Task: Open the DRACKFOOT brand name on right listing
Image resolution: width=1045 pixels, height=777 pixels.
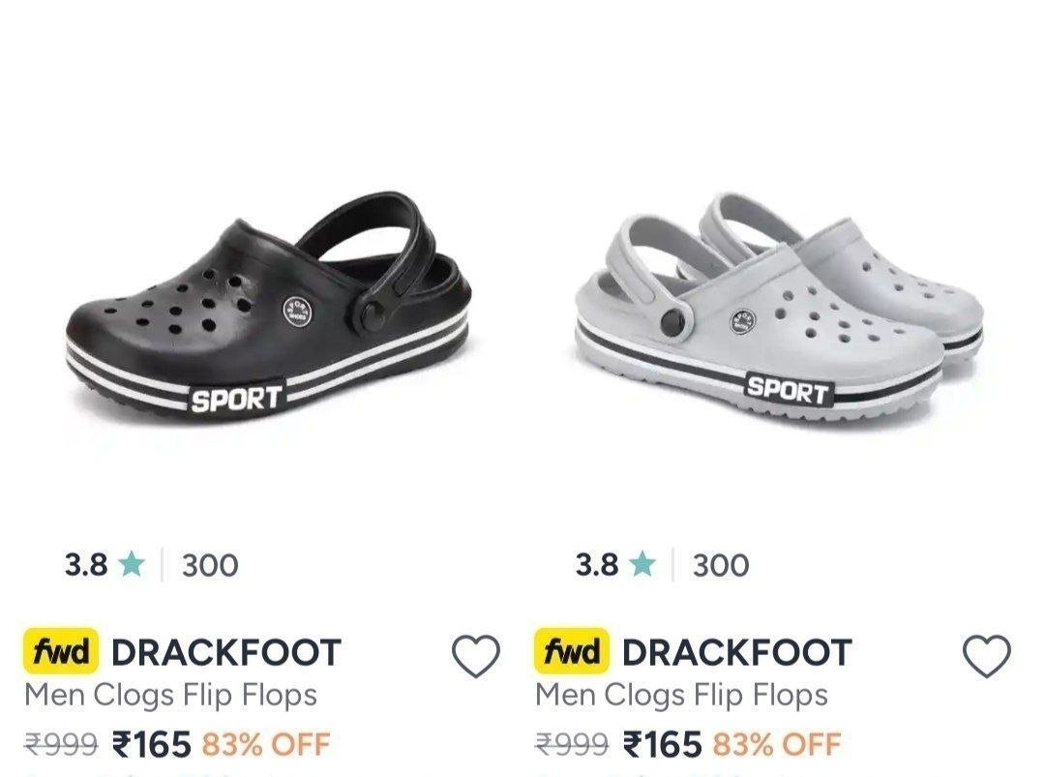Action: (x=737, y=652)
